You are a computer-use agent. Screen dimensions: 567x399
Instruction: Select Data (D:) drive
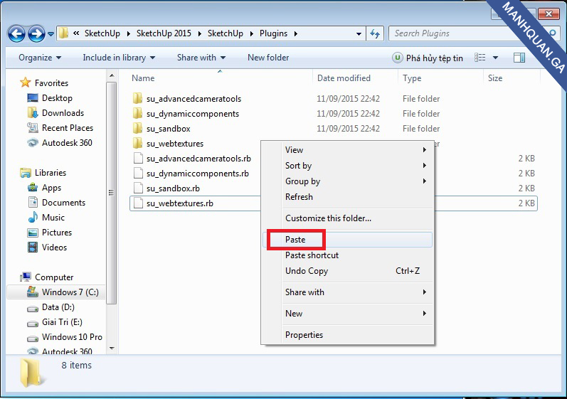point(51,307)
